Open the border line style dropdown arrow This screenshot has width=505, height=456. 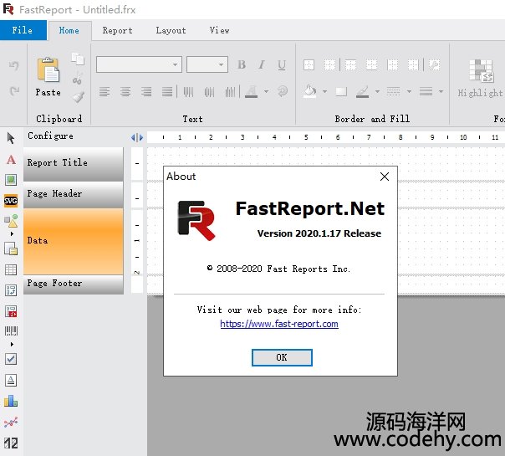click(409, 91)
